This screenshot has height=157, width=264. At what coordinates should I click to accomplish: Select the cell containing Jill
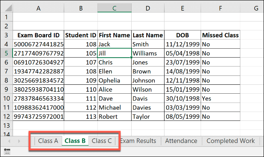pyautogui.click(x=115, y=53)
